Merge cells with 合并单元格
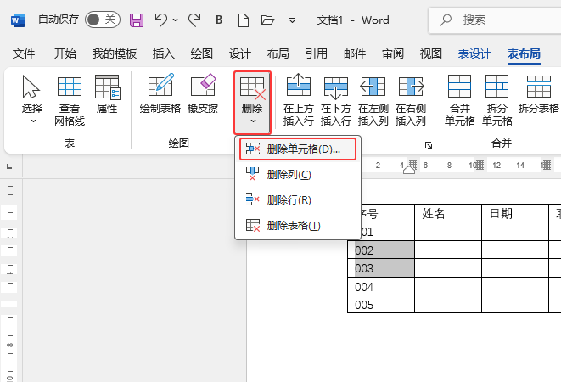The width and height of the screenshot is (561, 382). [460, 99]
